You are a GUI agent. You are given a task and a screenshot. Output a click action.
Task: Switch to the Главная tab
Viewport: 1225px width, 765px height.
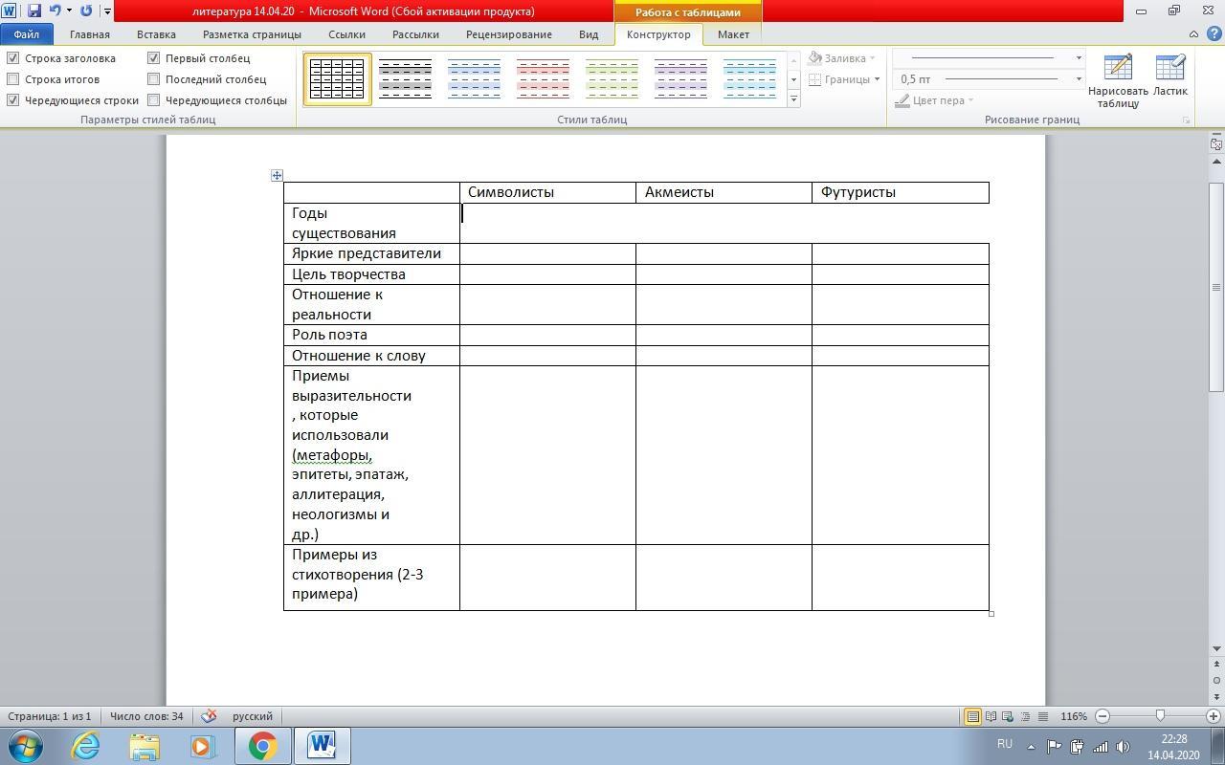click(x=90, y=34)
